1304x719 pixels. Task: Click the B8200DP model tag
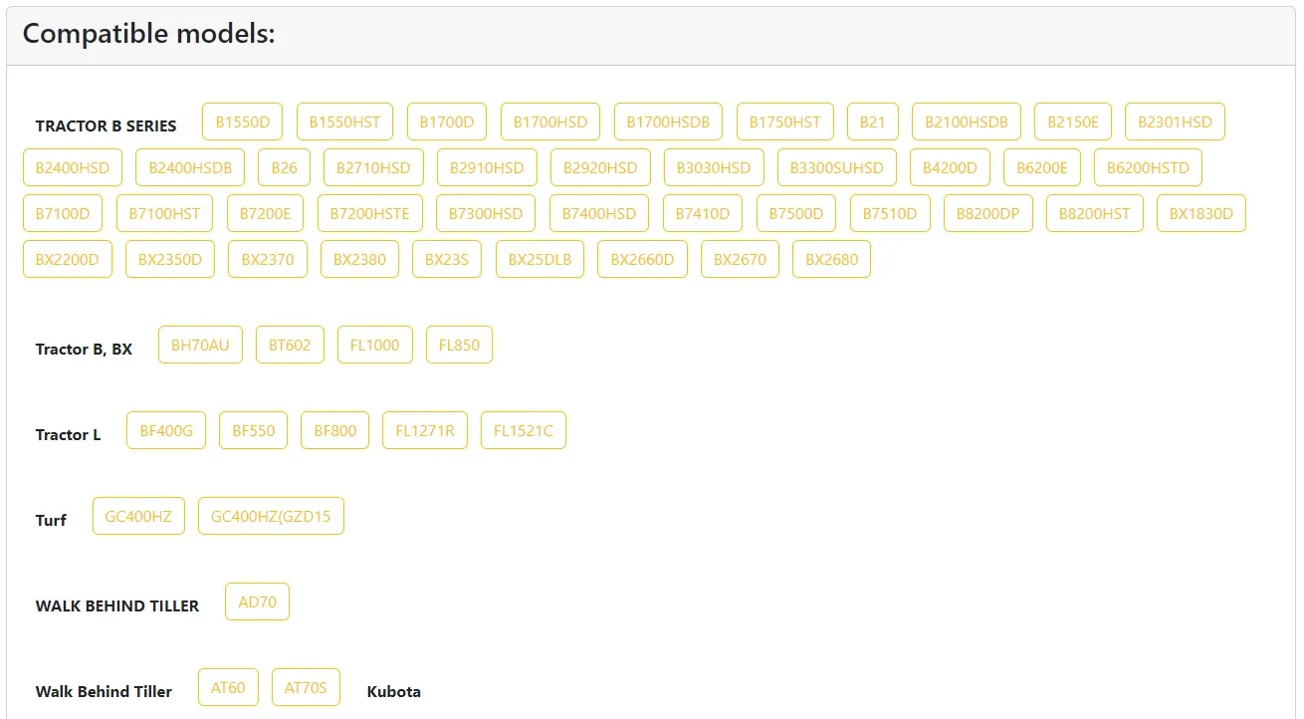coord(988,213)
